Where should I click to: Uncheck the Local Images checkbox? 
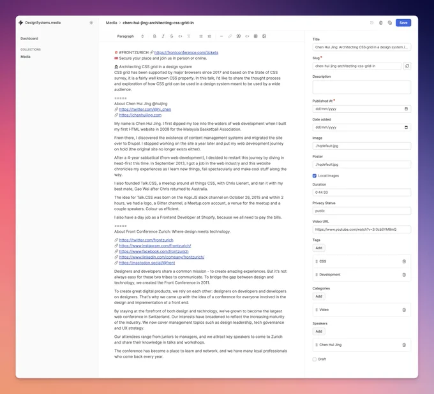pyautogui.click(x=315, y=176)
